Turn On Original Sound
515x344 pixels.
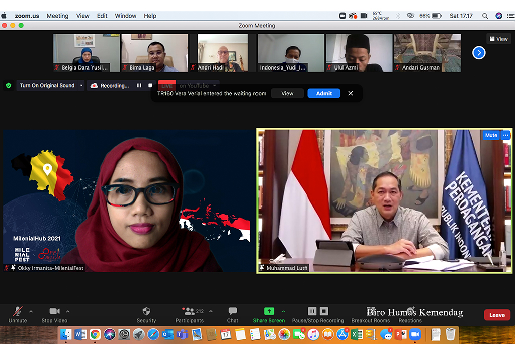47,86
